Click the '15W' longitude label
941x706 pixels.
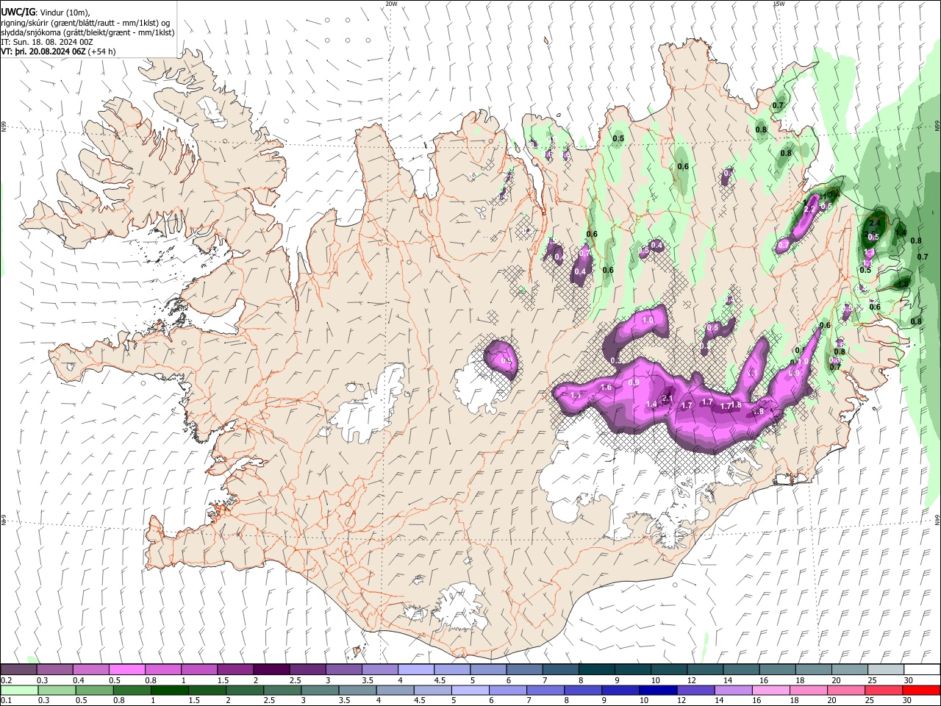point(778,4)
